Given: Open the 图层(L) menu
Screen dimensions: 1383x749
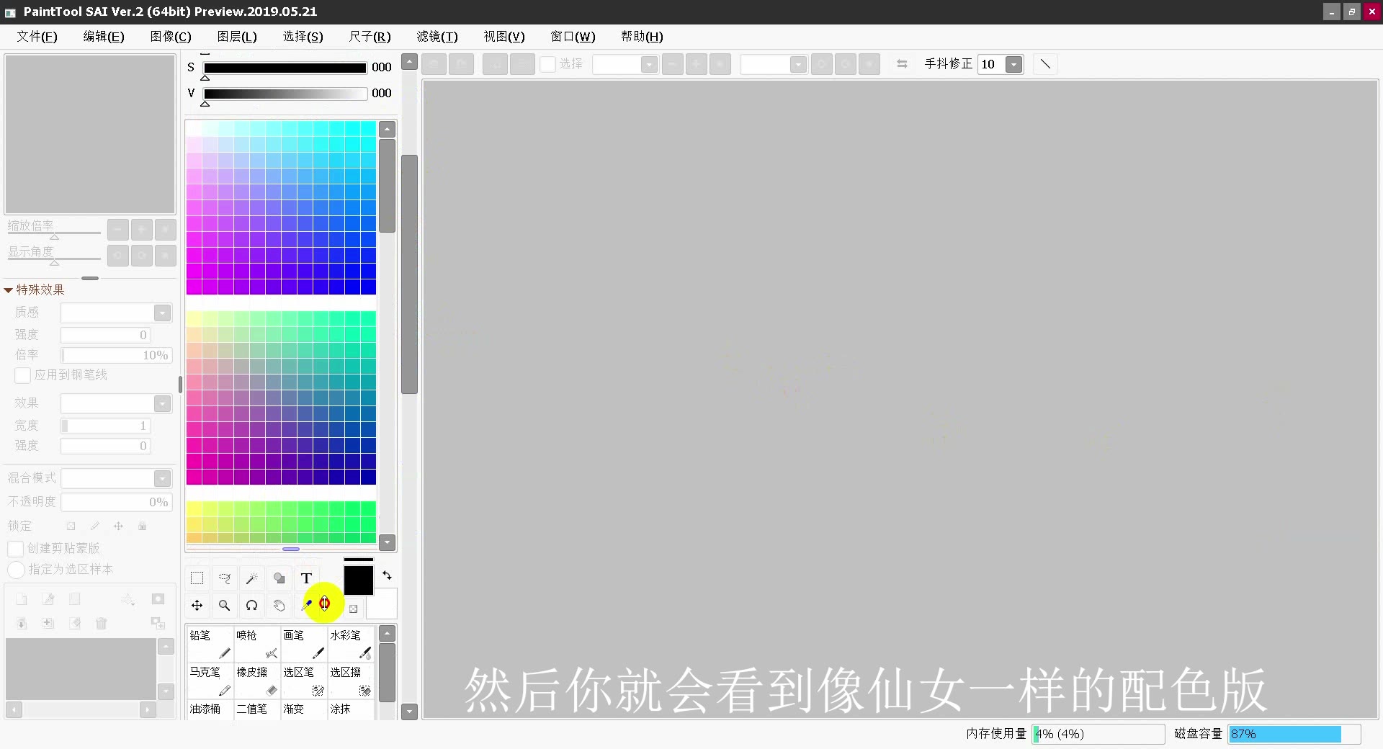Looking at the screenshot, I should tap(237, 37).
